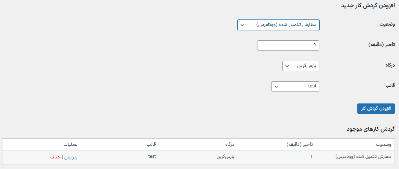Select the سفارش تکمیل شده table row cell
Screen dimensions: 399x169
[x=363, y=157]
